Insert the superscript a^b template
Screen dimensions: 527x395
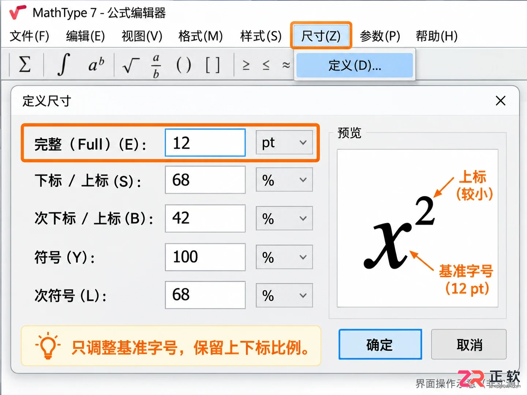(x=96, y=65)
